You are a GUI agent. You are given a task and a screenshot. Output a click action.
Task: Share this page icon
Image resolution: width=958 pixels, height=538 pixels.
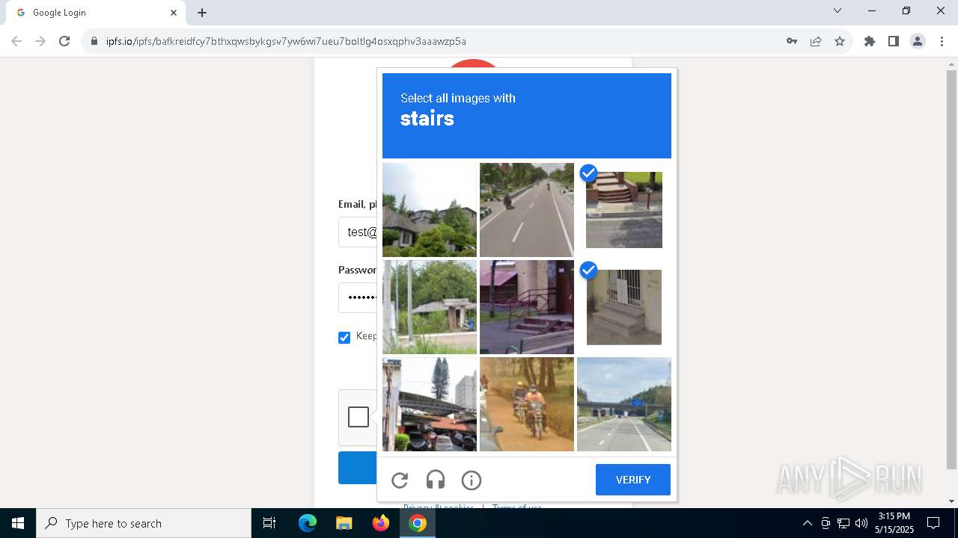pos(816,41)
